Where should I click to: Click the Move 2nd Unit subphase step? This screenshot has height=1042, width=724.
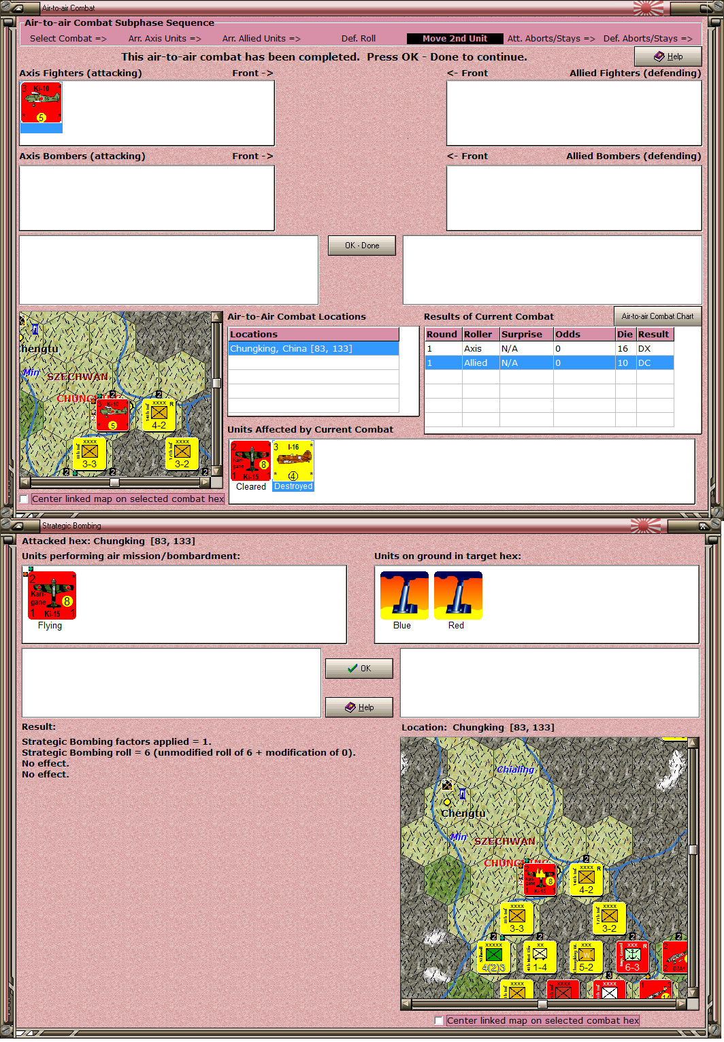(x=455, y=39)
